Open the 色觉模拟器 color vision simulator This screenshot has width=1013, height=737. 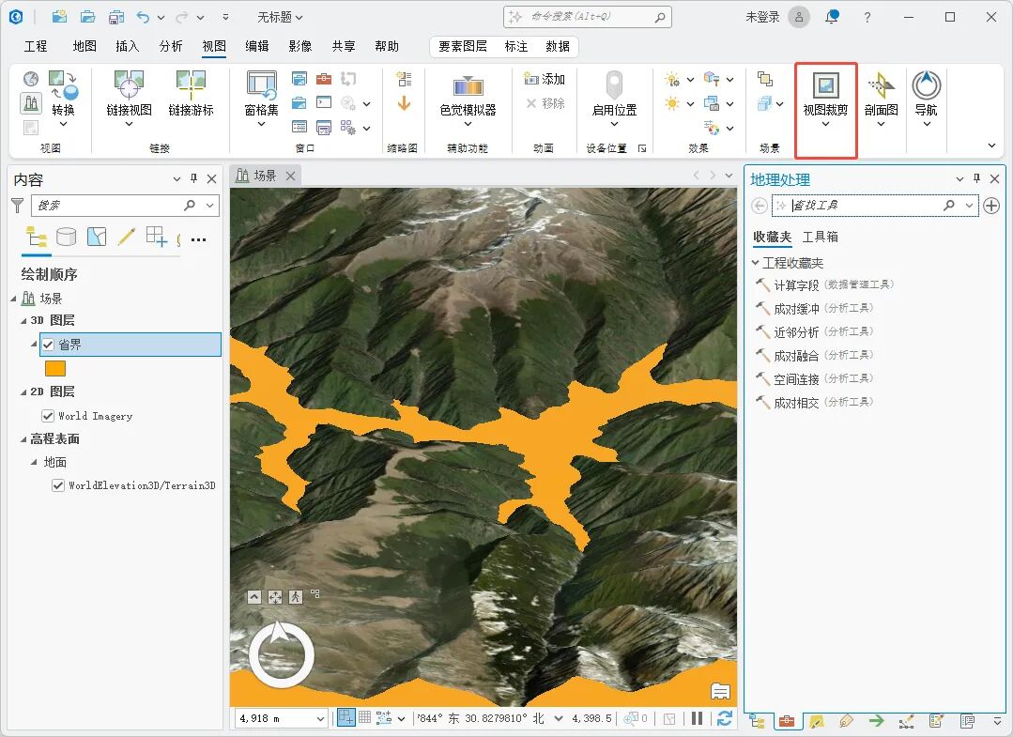(468, 97)
